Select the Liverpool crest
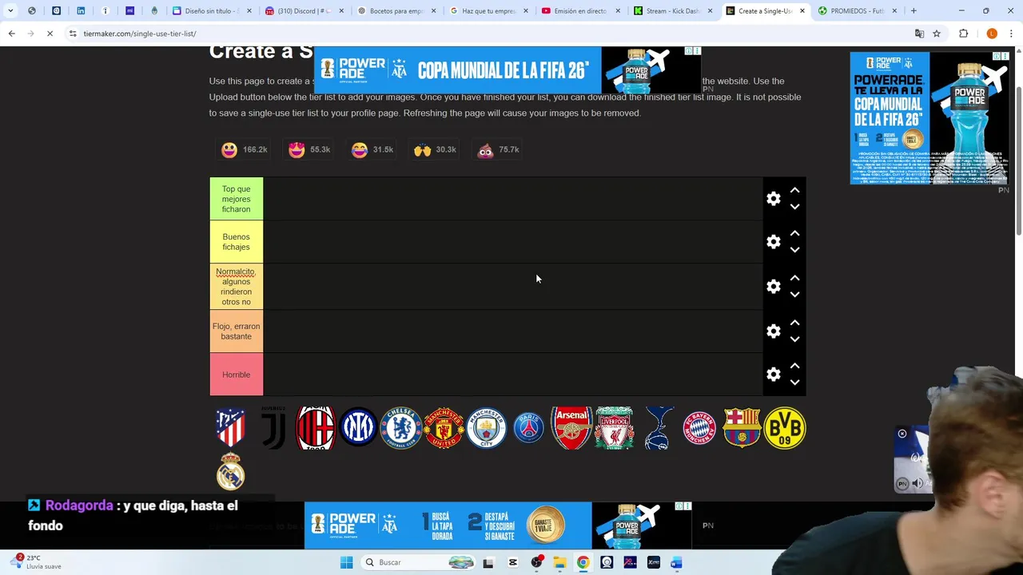Screen dimensions: 1023x575 (614, 428)
